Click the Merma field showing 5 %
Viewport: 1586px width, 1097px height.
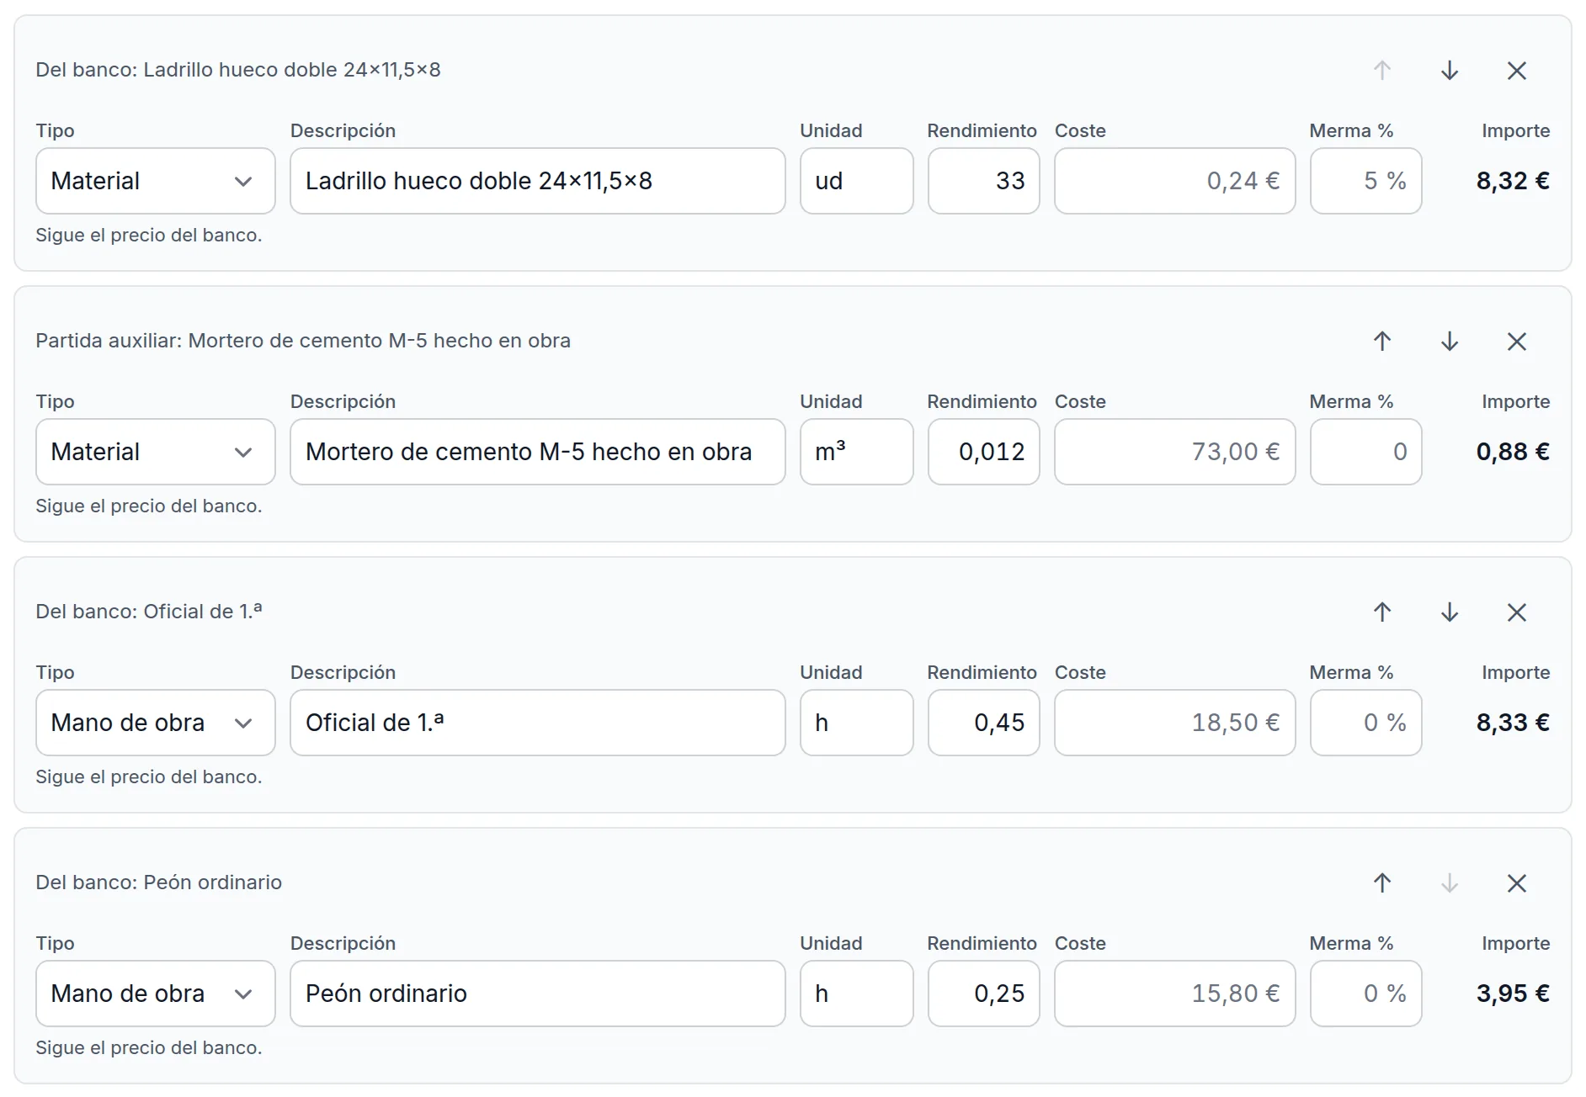click(x=1365, y=181)
